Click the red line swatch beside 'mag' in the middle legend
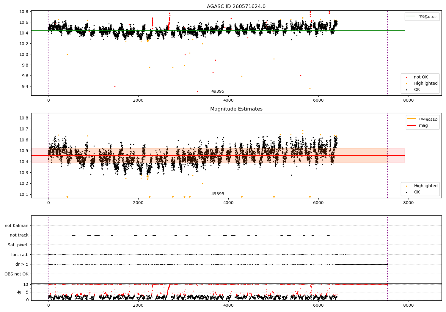The width and height of the screenshot is (446, 312). tap(412, 126)
